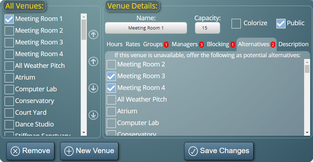Screen dimensions: 313x162
Task: Uncheck the Public checkbox
Action: (281, 23)
